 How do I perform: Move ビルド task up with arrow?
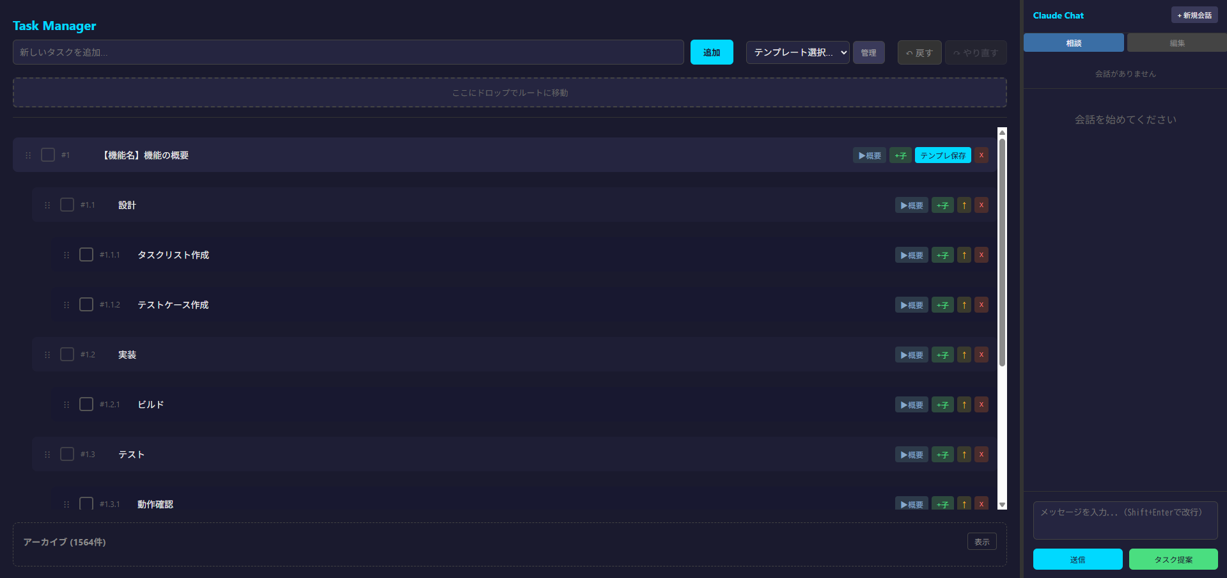pyautogui.click(x=964, y=405)
